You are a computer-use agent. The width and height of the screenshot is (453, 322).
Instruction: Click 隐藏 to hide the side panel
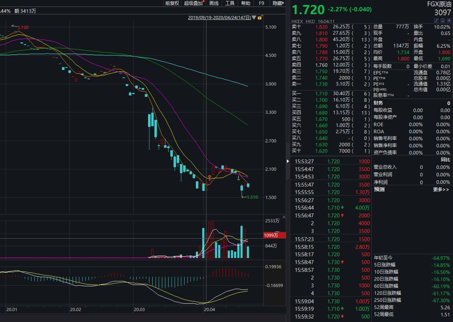point(278,3)
